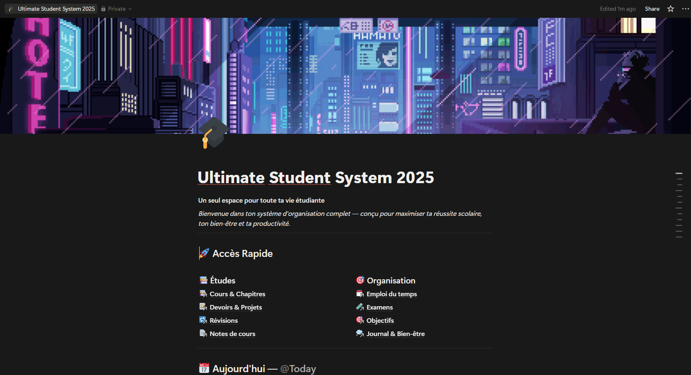The width and height of the screenshot is (691, 375).
Task: Click the small page icon in breadcrumb
Action: tap(11, 9)
